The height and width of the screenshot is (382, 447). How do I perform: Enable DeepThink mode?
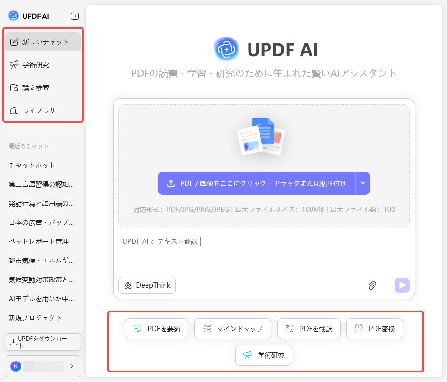coord(146,285)
